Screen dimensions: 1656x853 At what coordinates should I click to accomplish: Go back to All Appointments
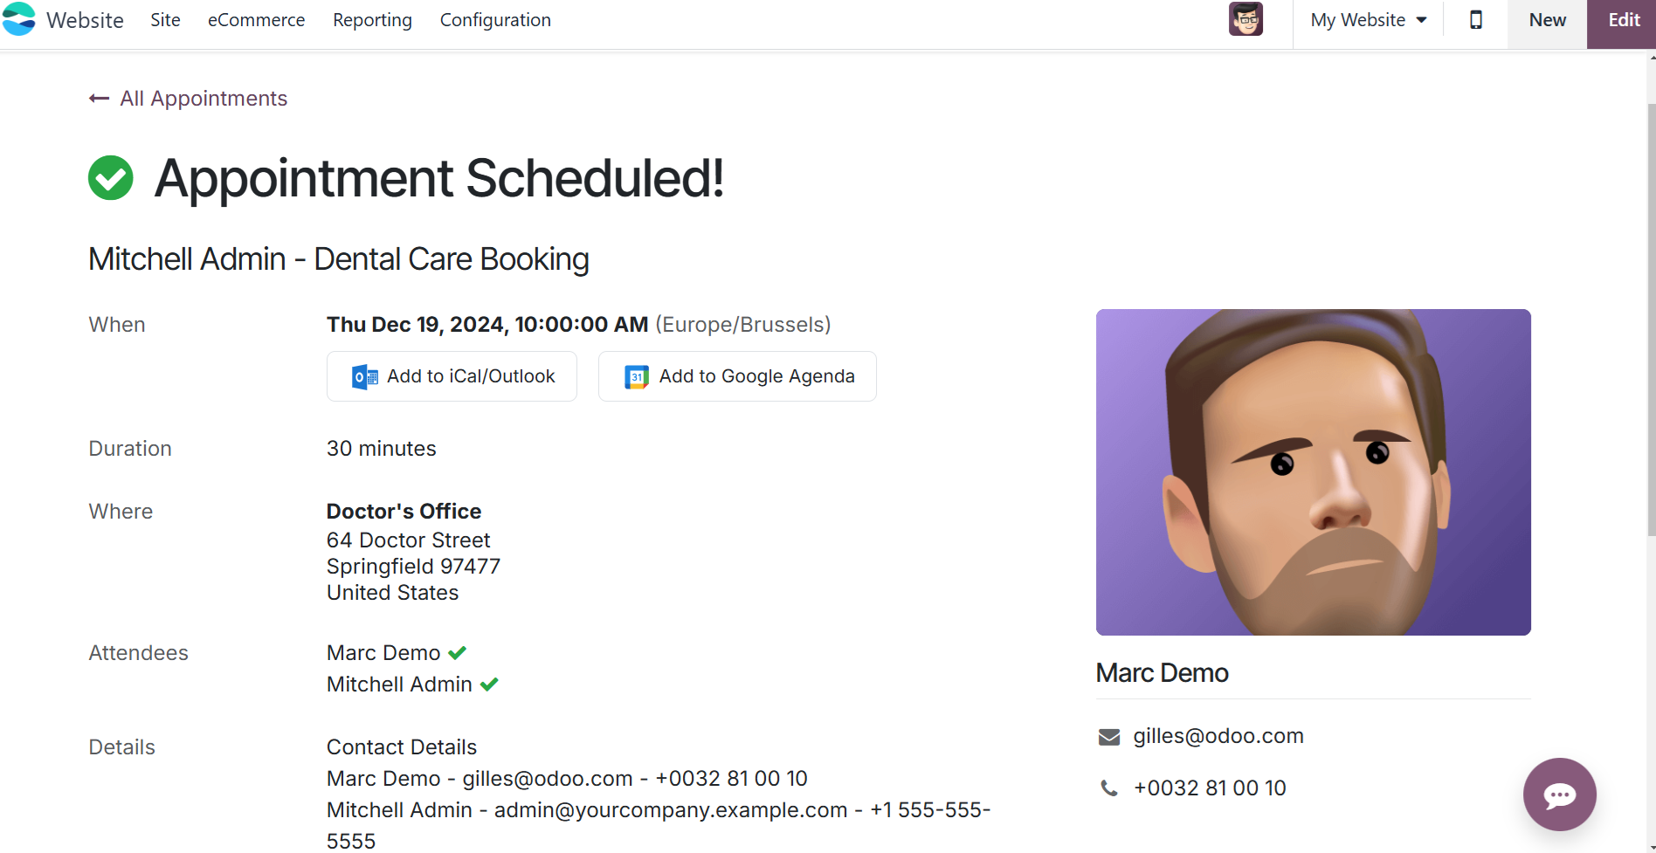pyautogui.click(x=188, y=99)
